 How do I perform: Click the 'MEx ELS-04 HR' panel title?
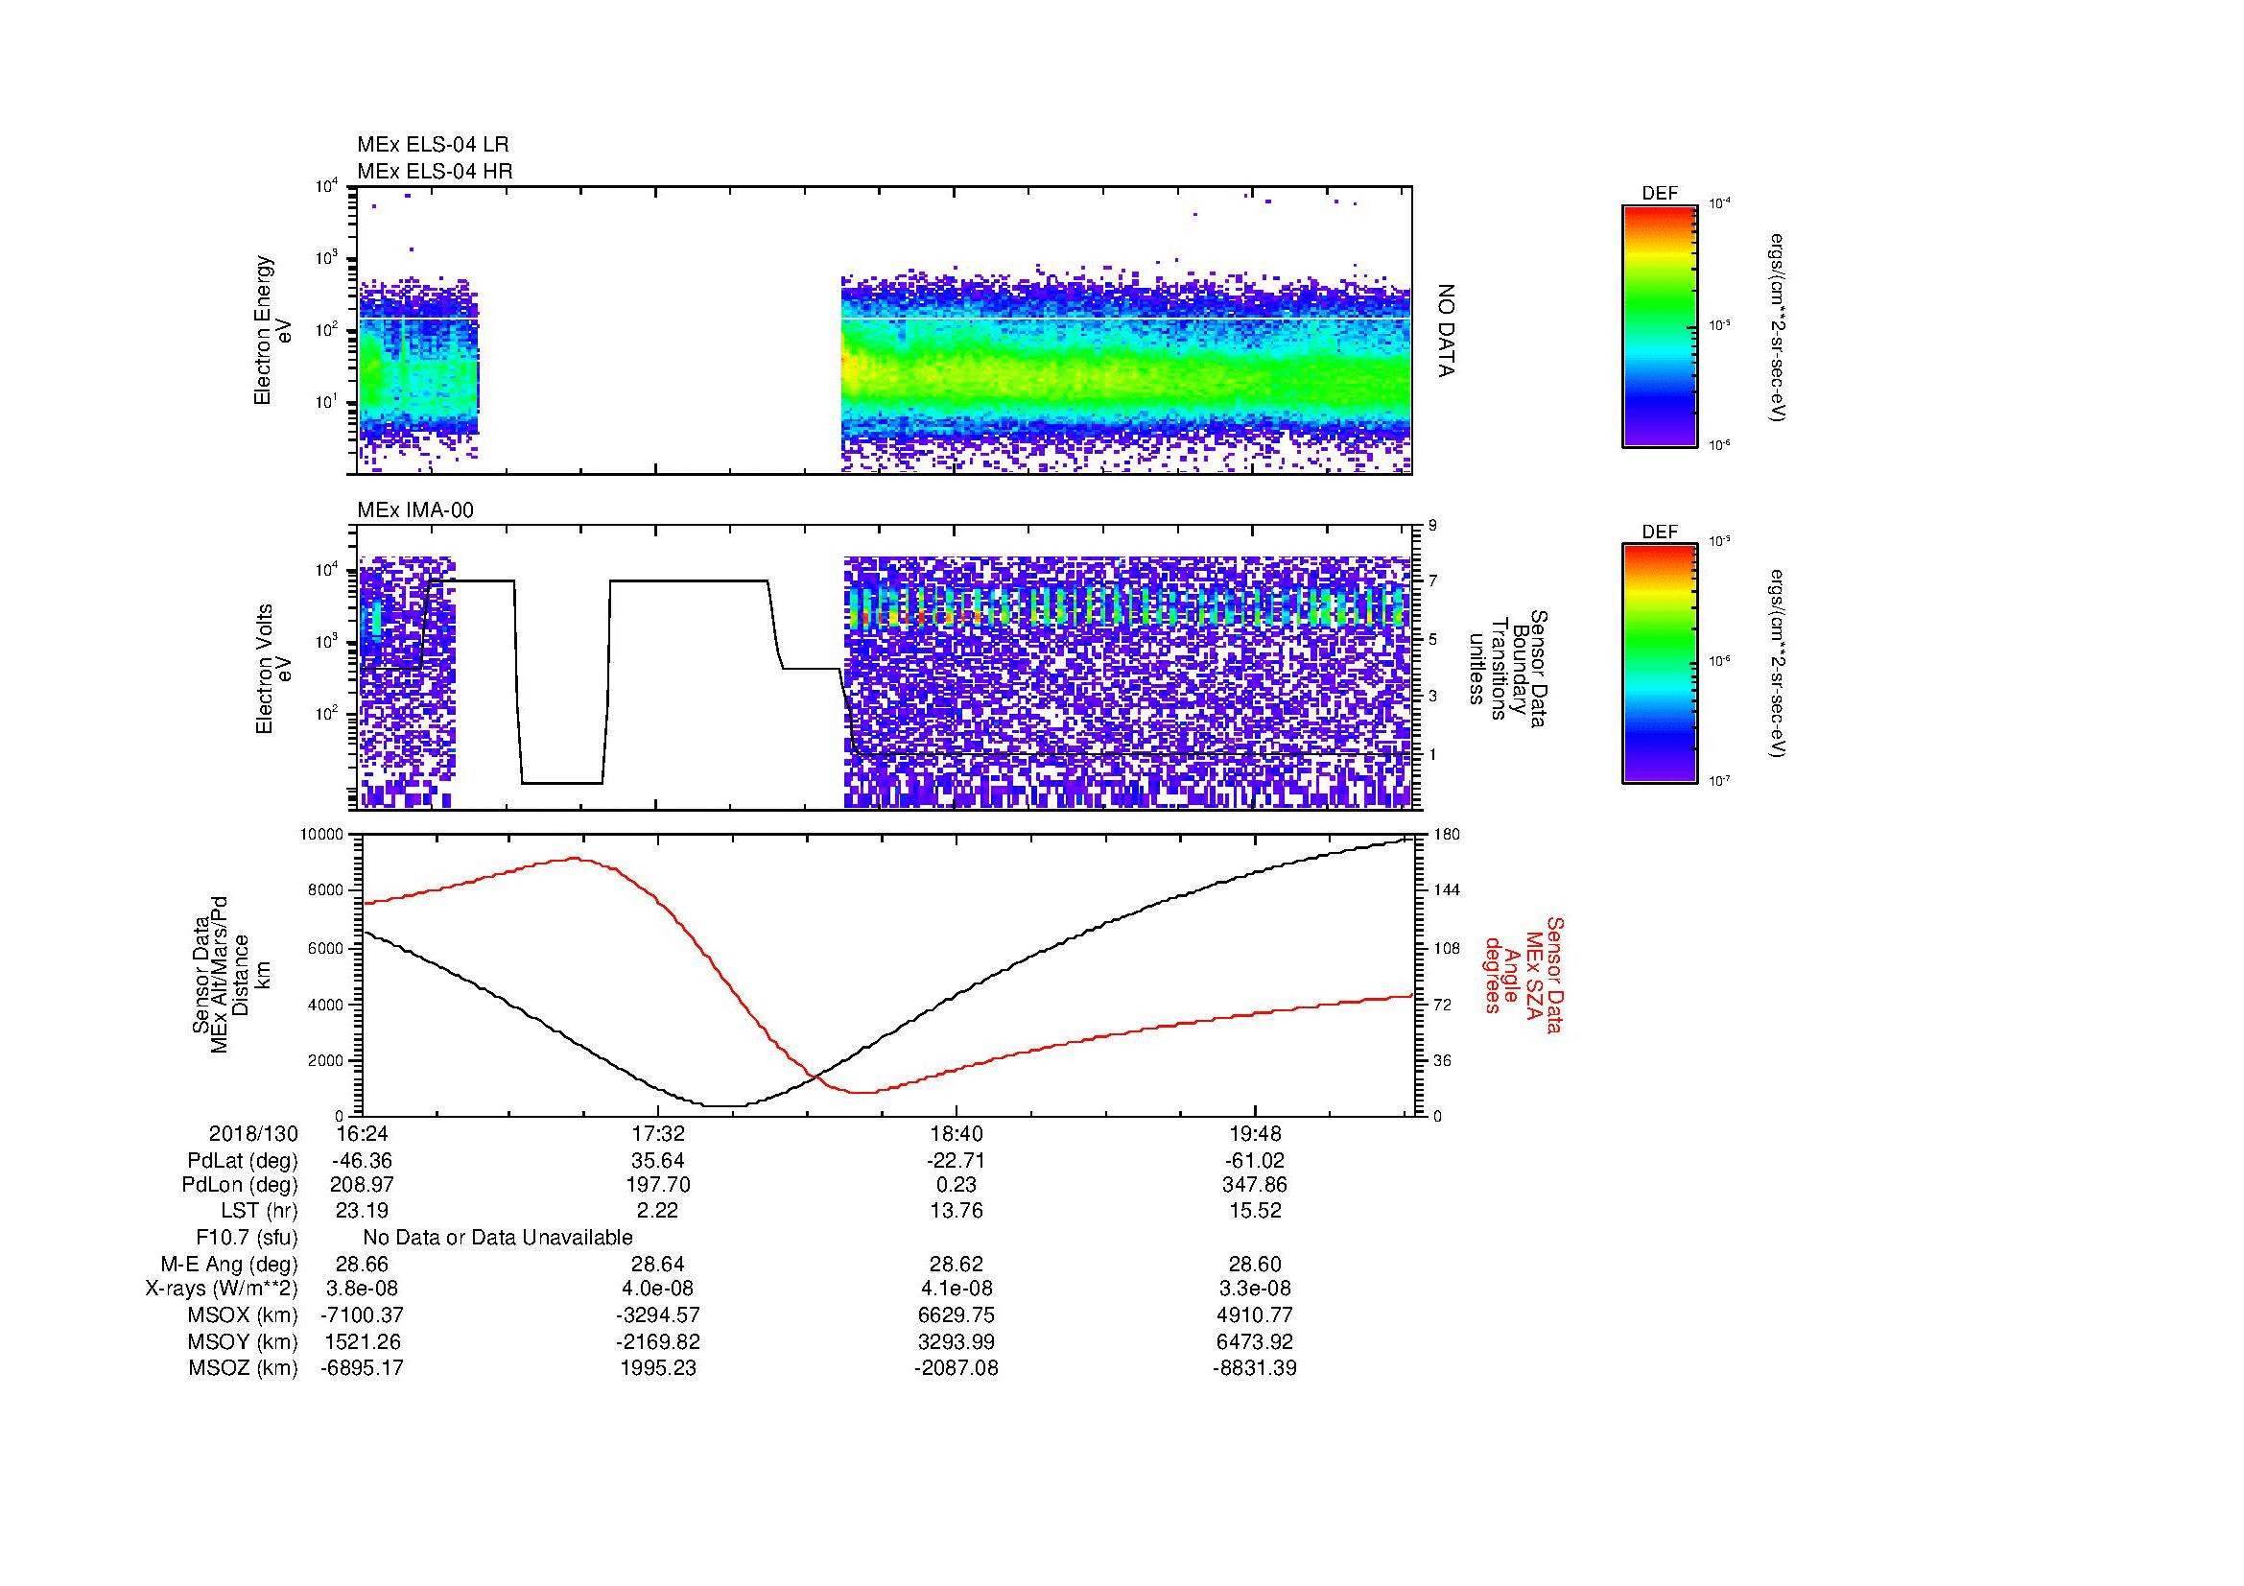click(x=434, y=171)
